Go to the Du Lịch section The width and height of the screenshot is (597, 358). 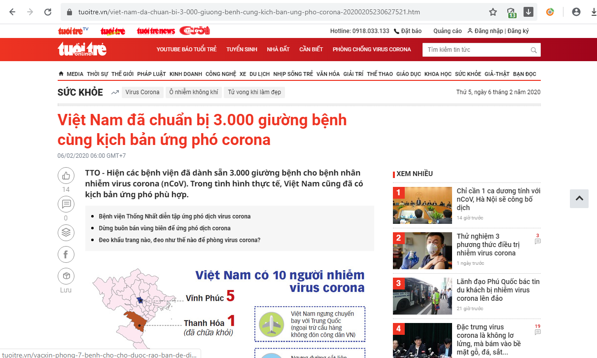tap(259, 74)
